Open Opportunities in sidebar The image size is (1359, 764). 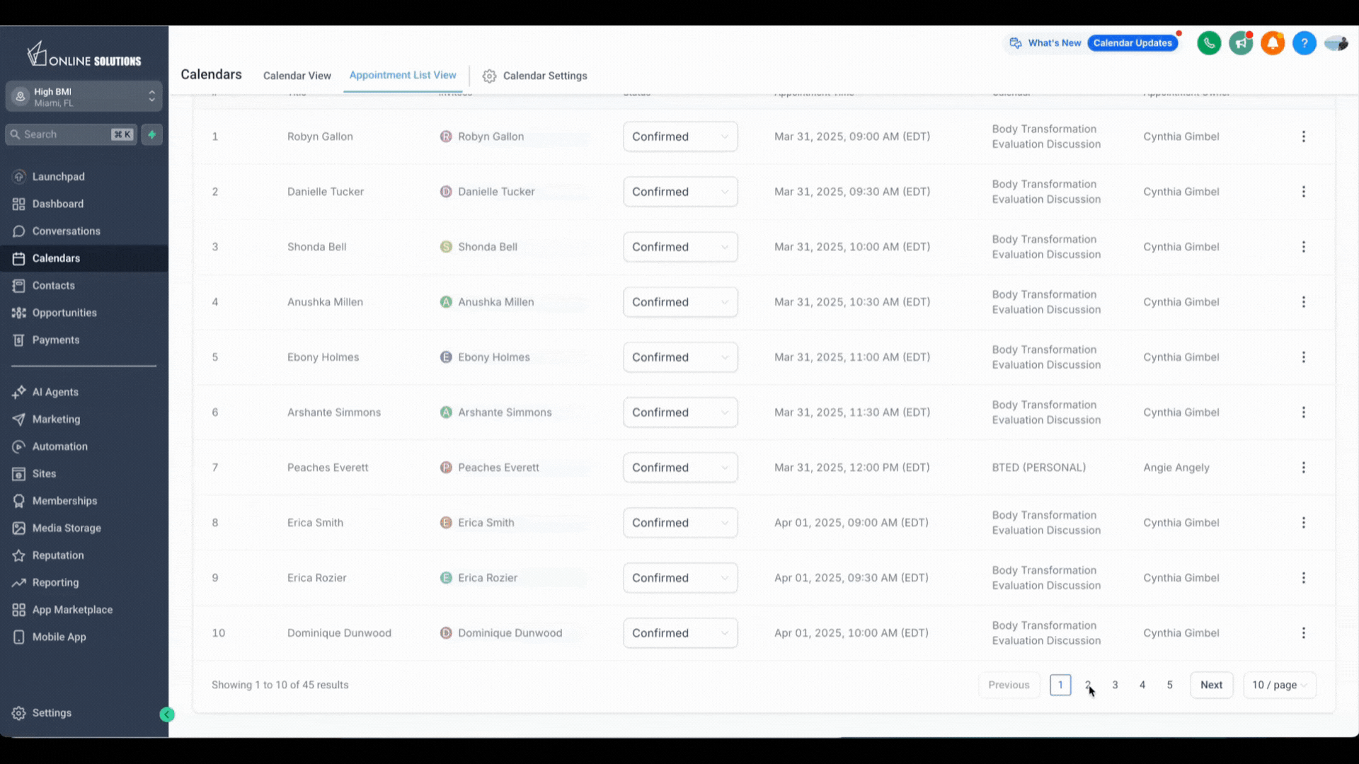click(x=84, y=313)
